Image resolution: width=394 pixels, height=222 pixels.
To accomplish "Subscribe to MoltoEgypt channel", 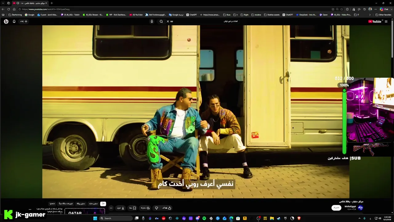I will pos(336,208).
